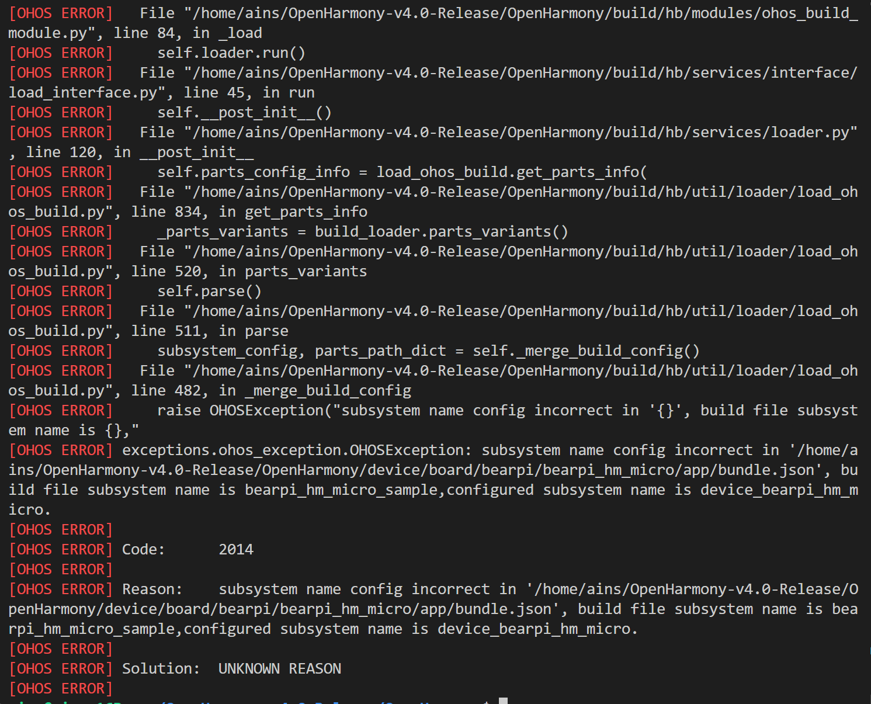Click "line 482, in _merge_build_config"
Viewport: 871px width, 704px height.
(271, 391)
